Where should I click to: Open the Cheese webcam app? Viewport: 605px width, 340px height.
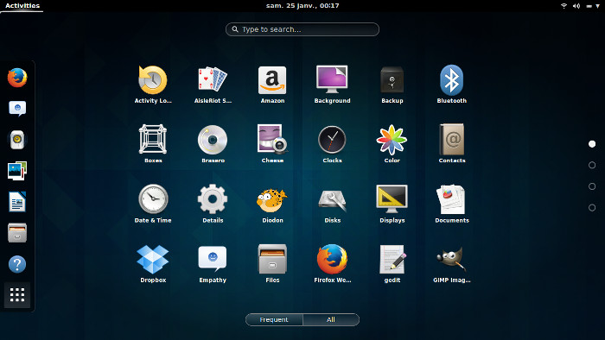272,143
